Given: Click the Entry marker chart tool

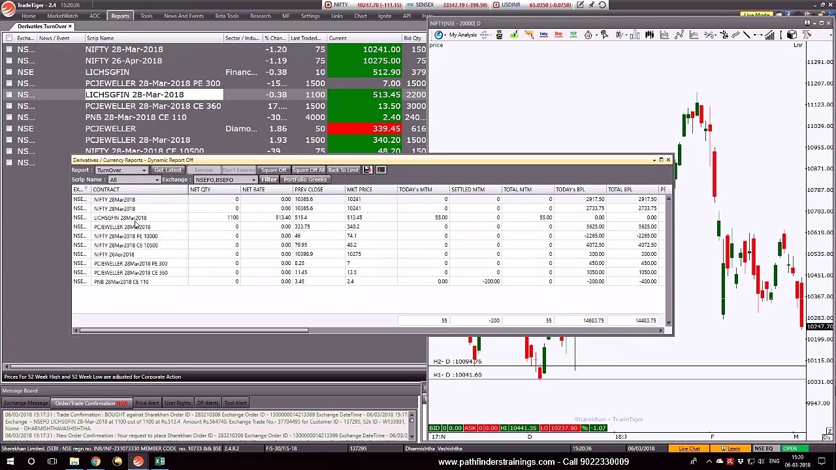Looking at the screenshot, I should pos(544,35).
